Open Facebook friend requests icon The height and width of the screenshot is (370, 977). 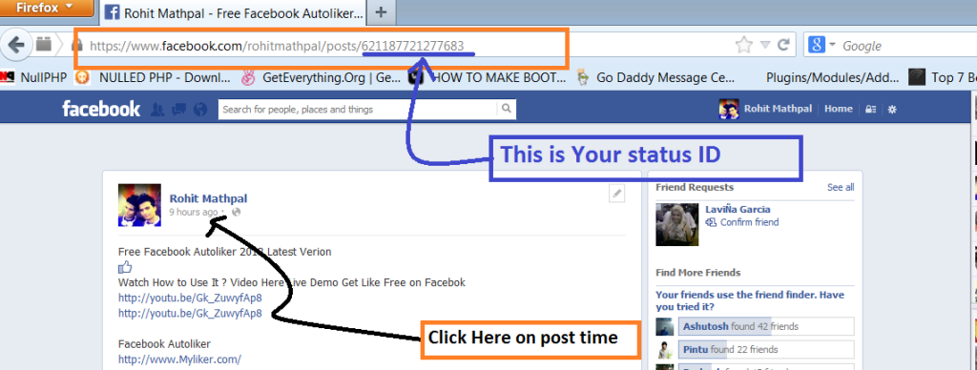tap(157, 110)
